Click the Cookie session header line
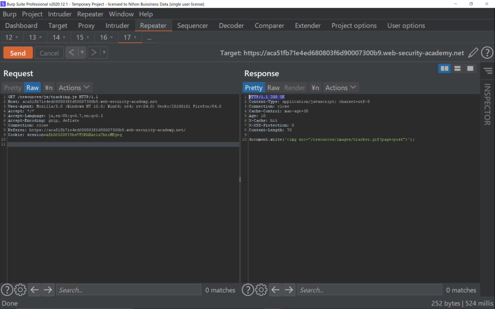This screenshot has height=309, width=495. pos(65,135)
